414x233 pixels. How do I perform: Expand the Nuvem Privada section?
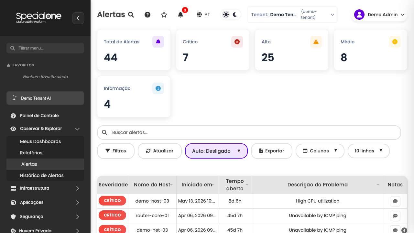tap(45, 231)
